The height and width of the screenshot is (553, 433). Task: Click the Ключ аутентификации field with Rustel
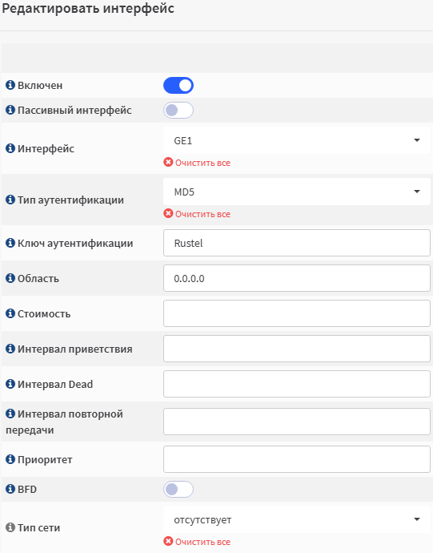297,243
